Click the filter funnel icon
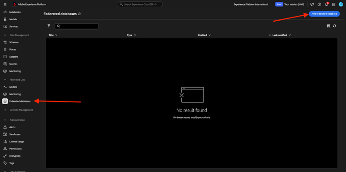This screenshot has width=346, height=172. click(x=49, y=26)
